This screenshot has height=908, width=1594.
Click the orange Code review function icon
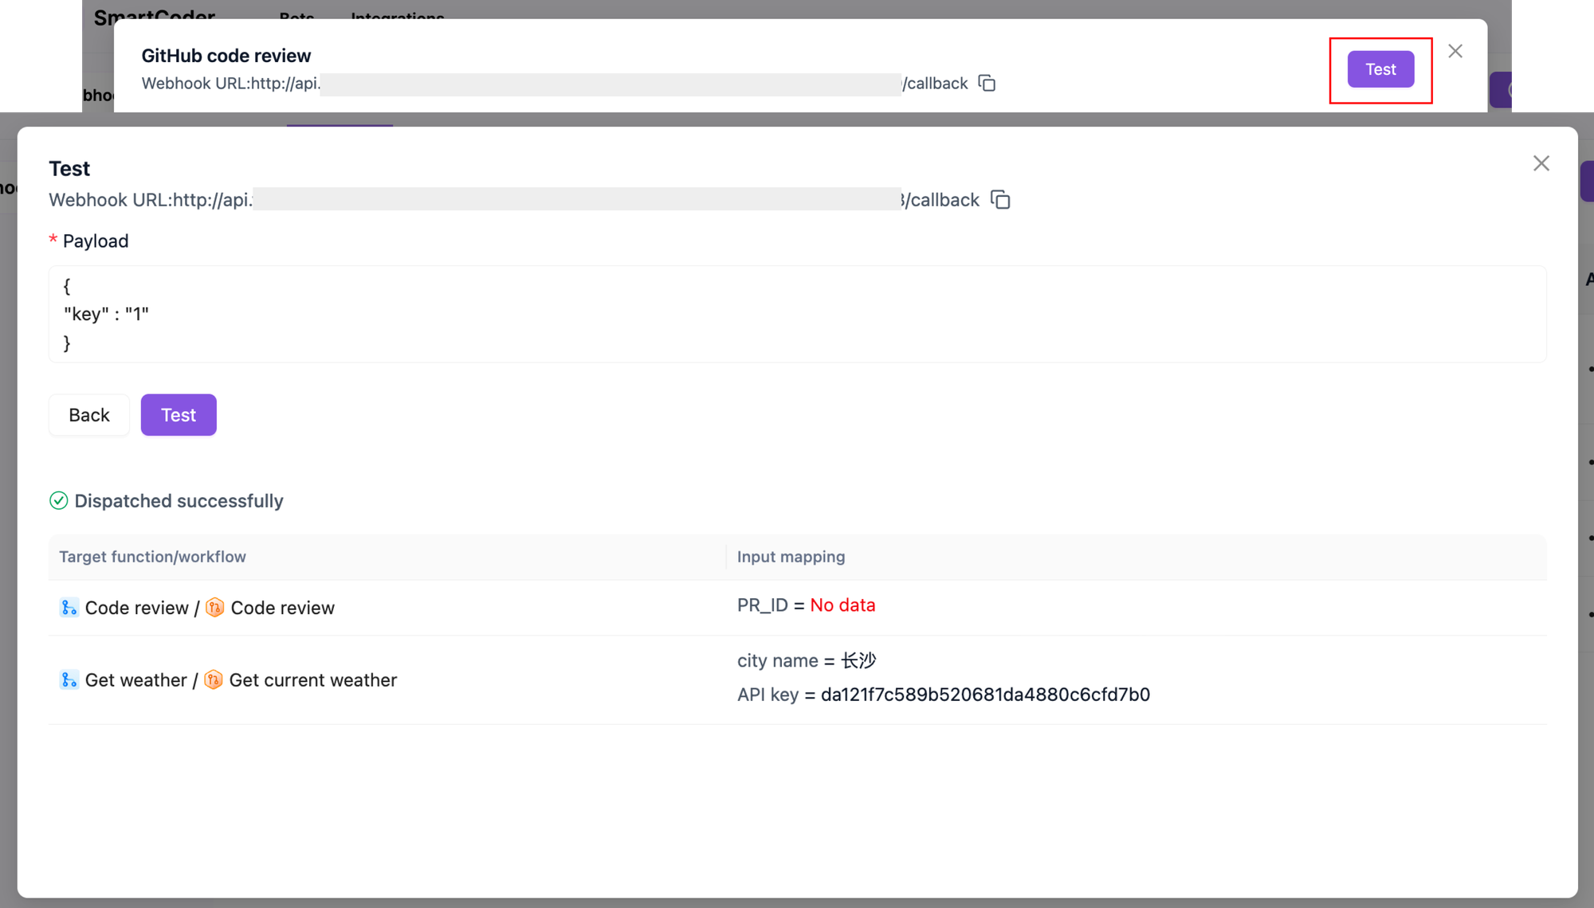(214, 608)
